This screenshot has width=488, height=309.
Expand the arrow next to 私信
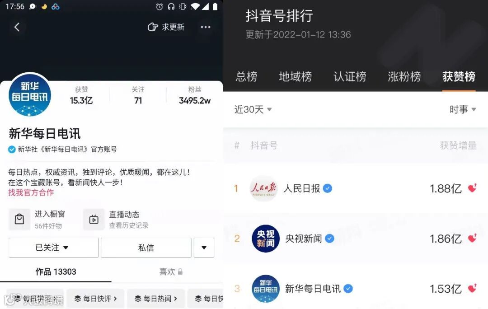(204, 248)
